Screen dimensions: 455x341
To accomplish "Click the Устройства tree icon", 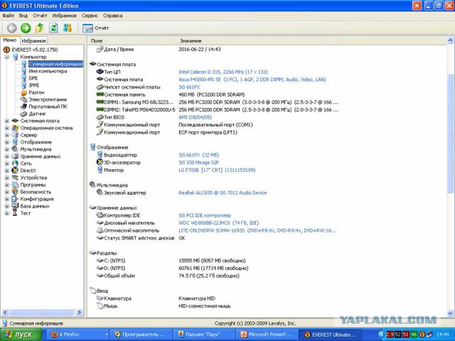I will pos(15,178).
